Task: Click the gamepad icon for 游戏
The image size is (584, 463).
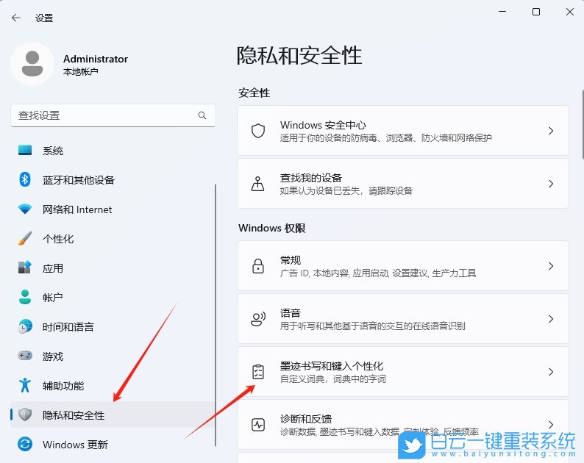Action: 25,356
